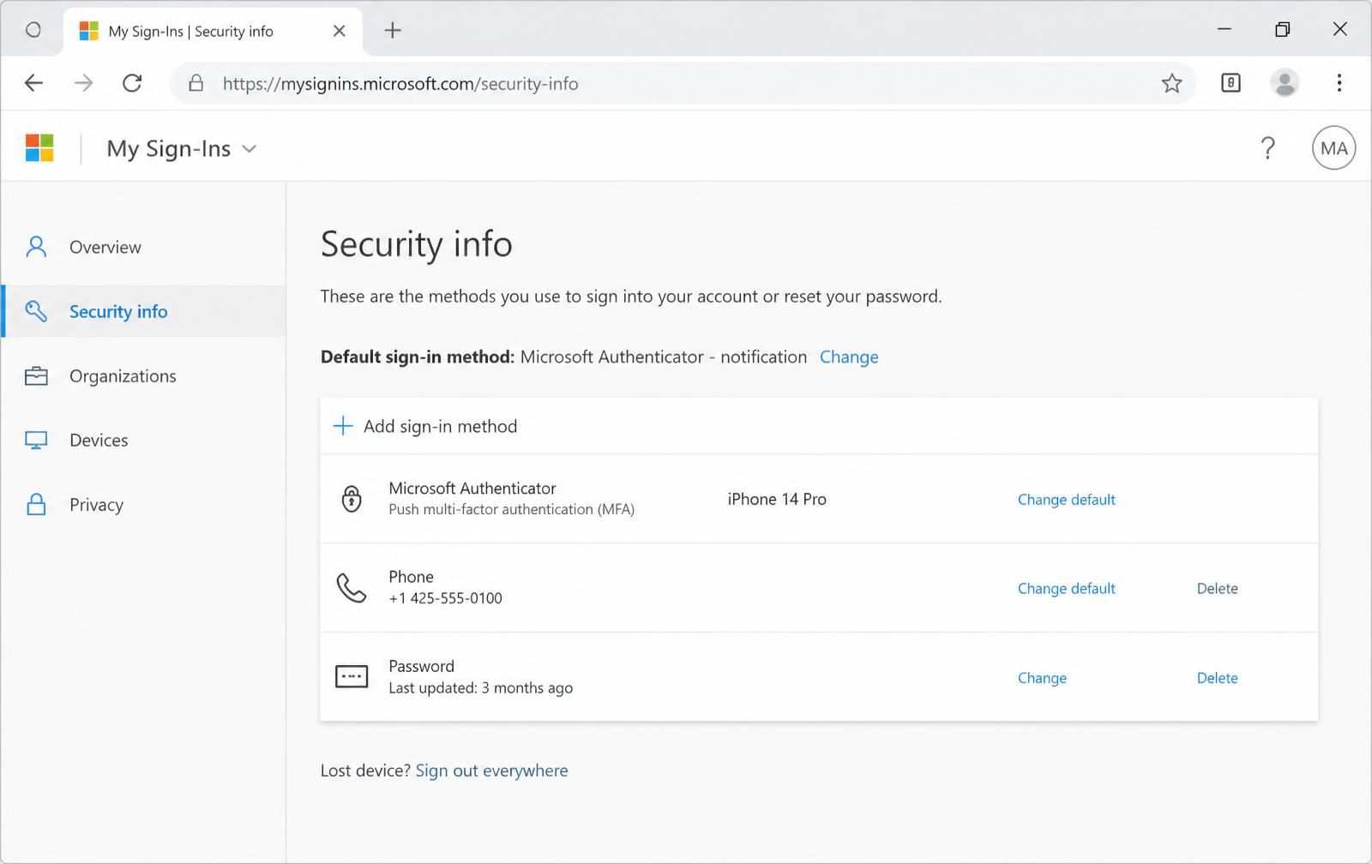Click Change for the Password row

pos(1042,678)
